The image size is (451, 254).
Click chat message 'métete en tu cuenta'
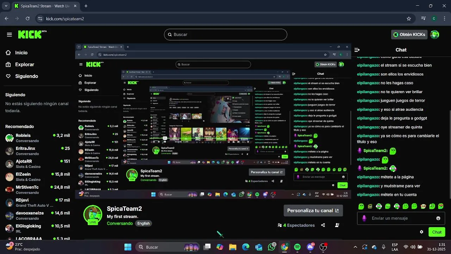(399, 195)
